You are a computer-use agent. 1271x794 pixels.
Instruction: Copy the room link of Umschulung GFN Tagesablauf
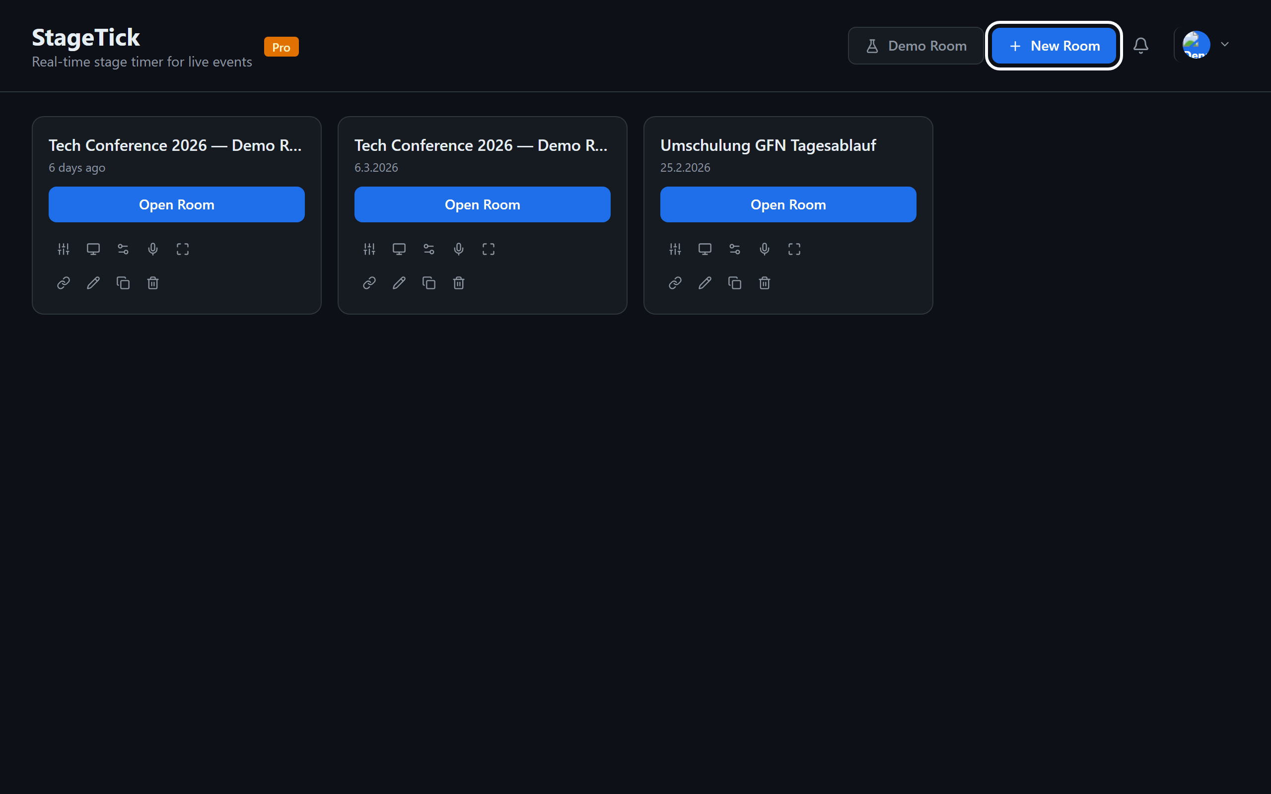pyautogui.click(x=674, y=282)
